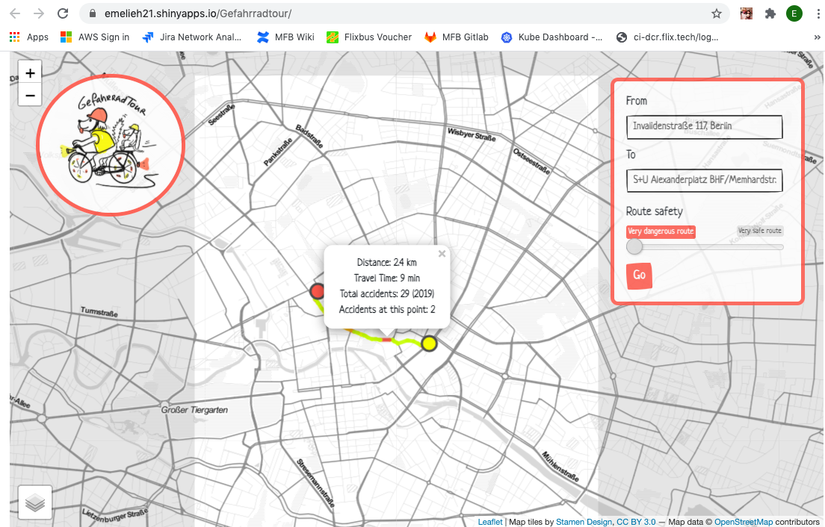The image size is (825, 527).
Task: Click the red accident segment on route
Action: pyautogui.click(x=387, y=340)
